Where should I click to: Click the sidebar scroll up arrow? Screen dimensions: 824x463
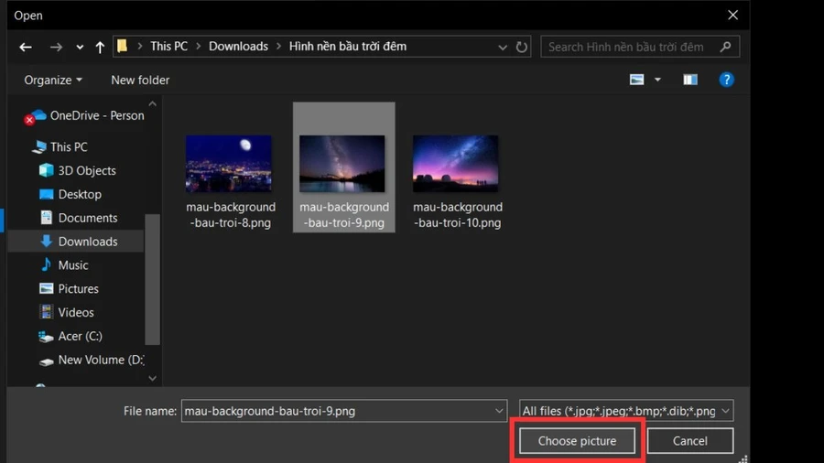pyautogui.click(x=152, y=104)
